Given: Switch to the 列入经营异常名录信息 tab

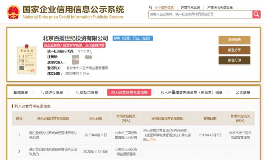Looking at the screenshot, I should 129,93.
